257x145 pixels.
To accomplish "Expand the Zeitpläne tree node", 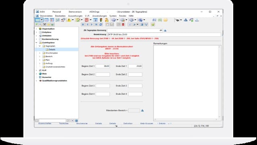I will point(37,32).
